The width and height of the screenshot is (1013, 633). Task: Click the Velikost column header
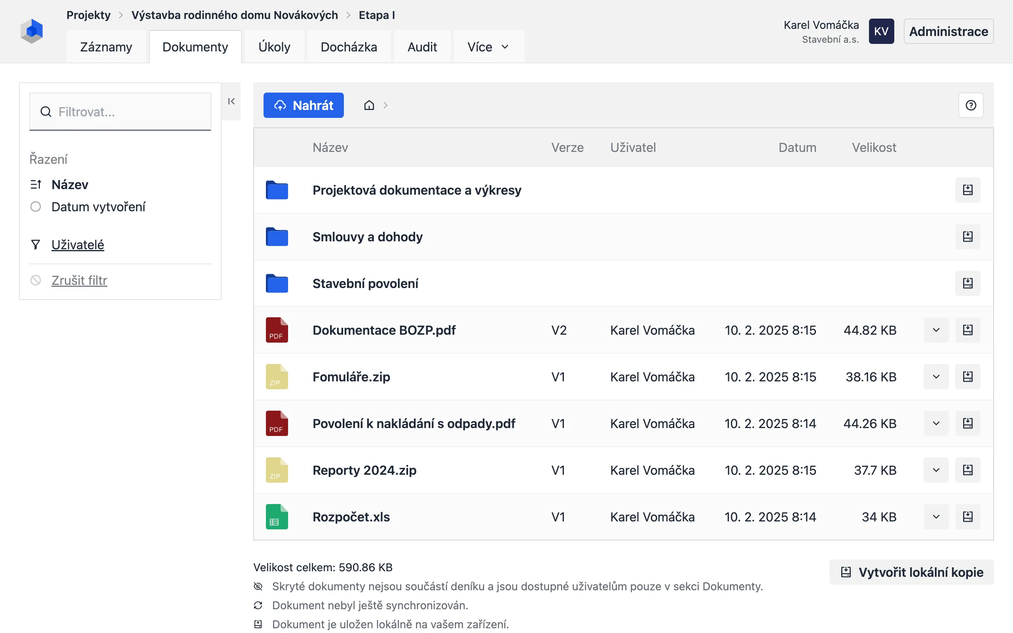point(874,147)
